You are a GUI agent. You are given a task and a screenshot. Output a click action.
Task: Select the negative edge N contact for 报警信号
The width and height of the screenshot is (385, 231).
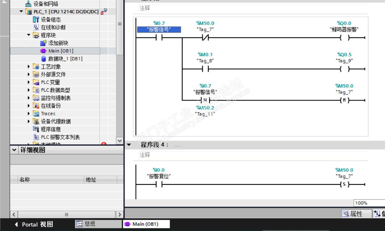click(205, 100)
